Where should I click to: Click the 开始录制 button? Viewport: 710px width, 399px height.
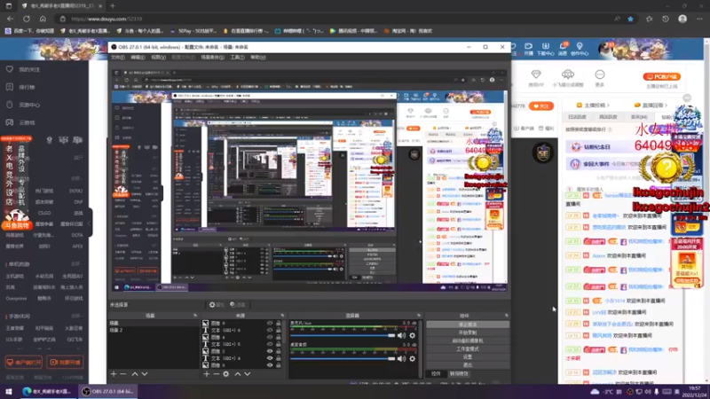pyautogui.click(x=468, y=332)
